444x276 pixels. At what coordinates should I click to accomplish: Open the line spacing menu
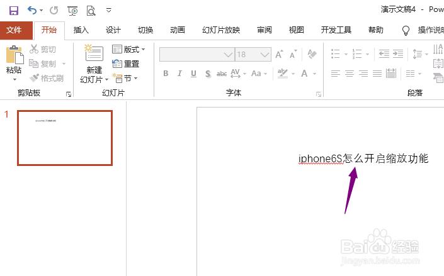(421, 53)
